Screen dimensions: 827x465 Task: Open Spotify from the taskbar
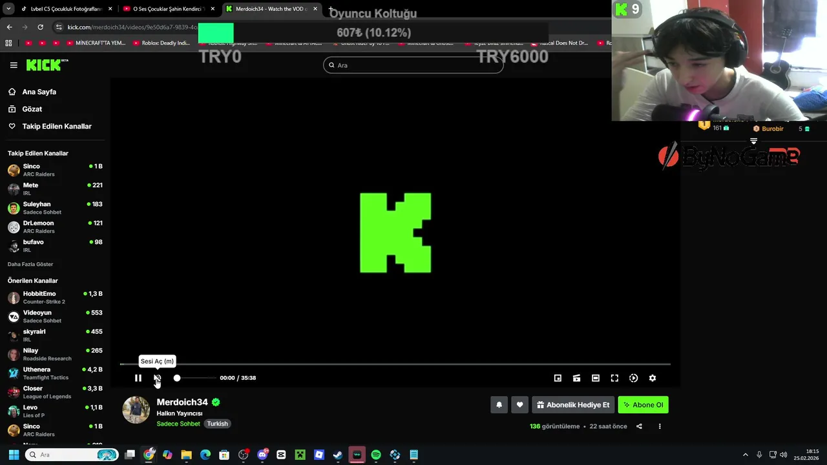[x=376, y=455]
